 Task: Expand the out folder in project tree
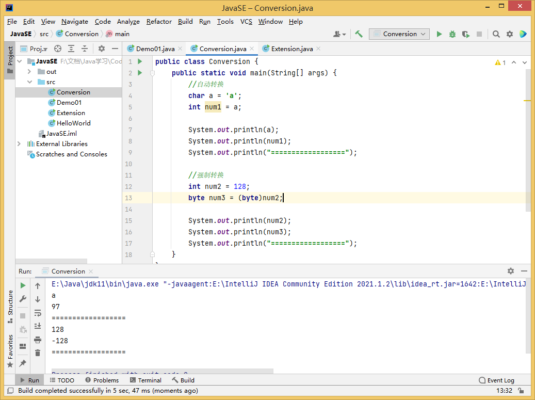click(30, 72)
